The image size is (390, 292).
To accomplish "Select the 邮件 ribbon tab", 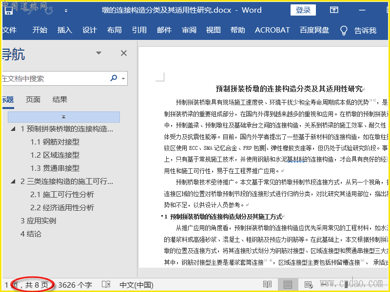I will pyautogui.click(x=164, y=30).
